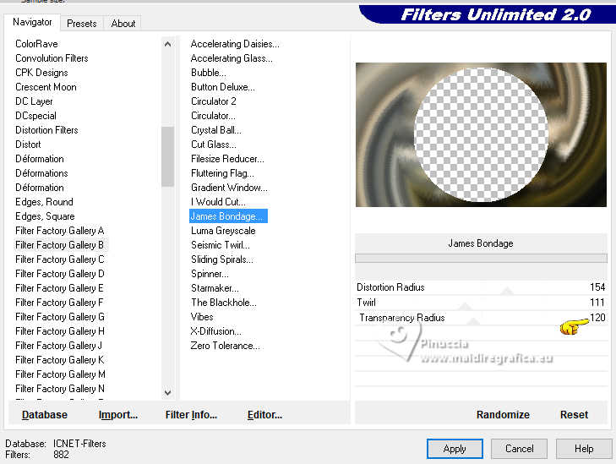Choose Cut Glass... filter
Image resolution: width=616 pixels, height=464 pixels.
click(213, 145)
